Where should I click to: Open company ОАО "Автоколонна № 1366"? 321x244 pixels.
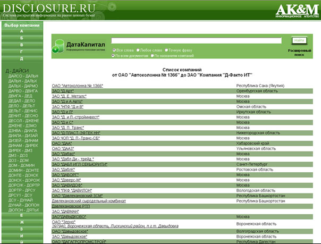tap(78, 86)
